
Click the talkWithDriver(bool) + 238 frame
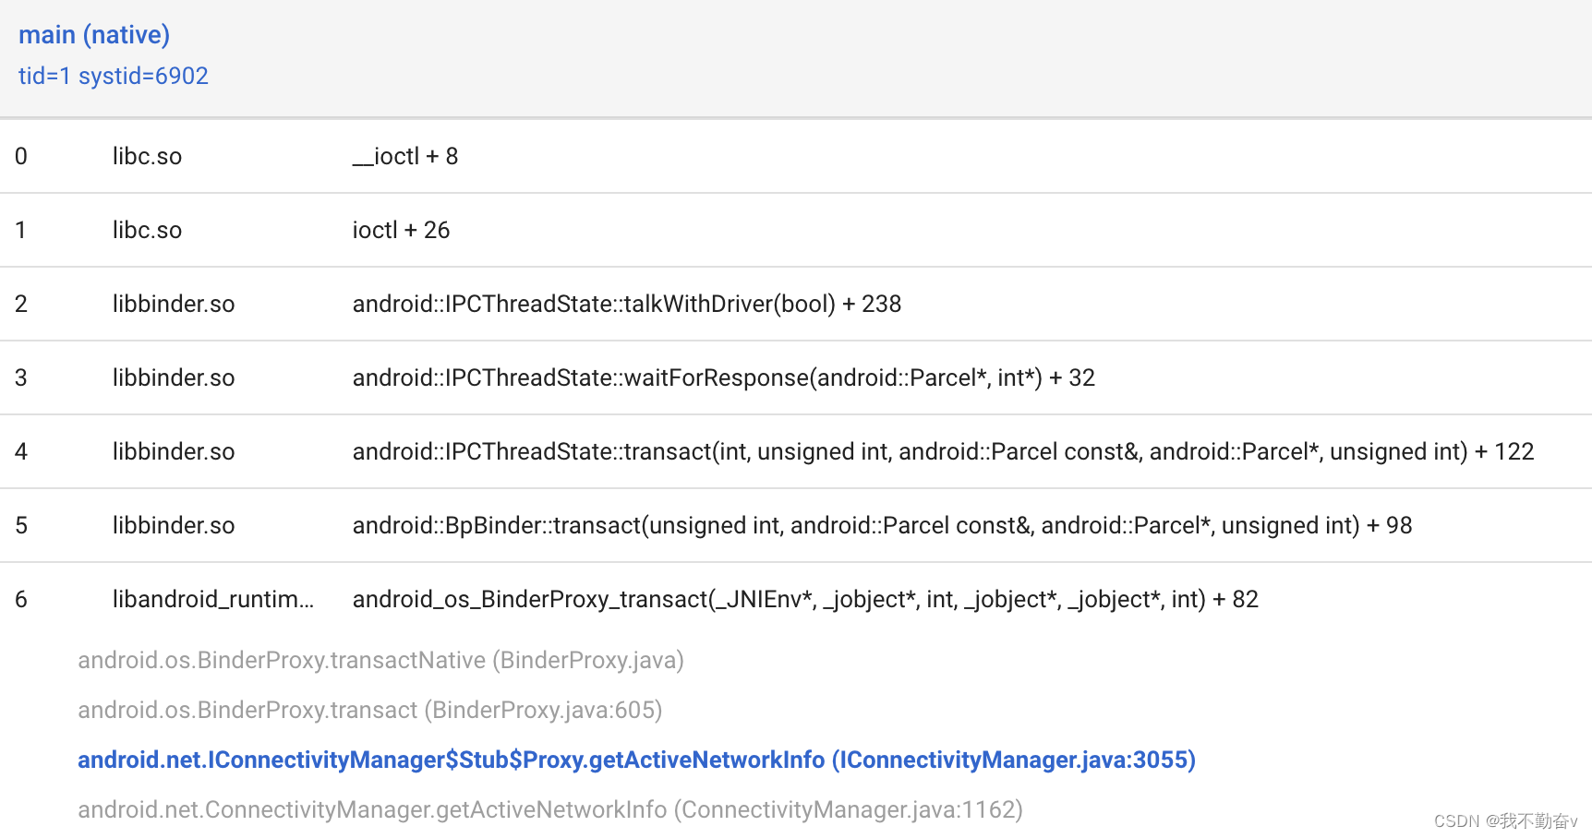(626, 304)
